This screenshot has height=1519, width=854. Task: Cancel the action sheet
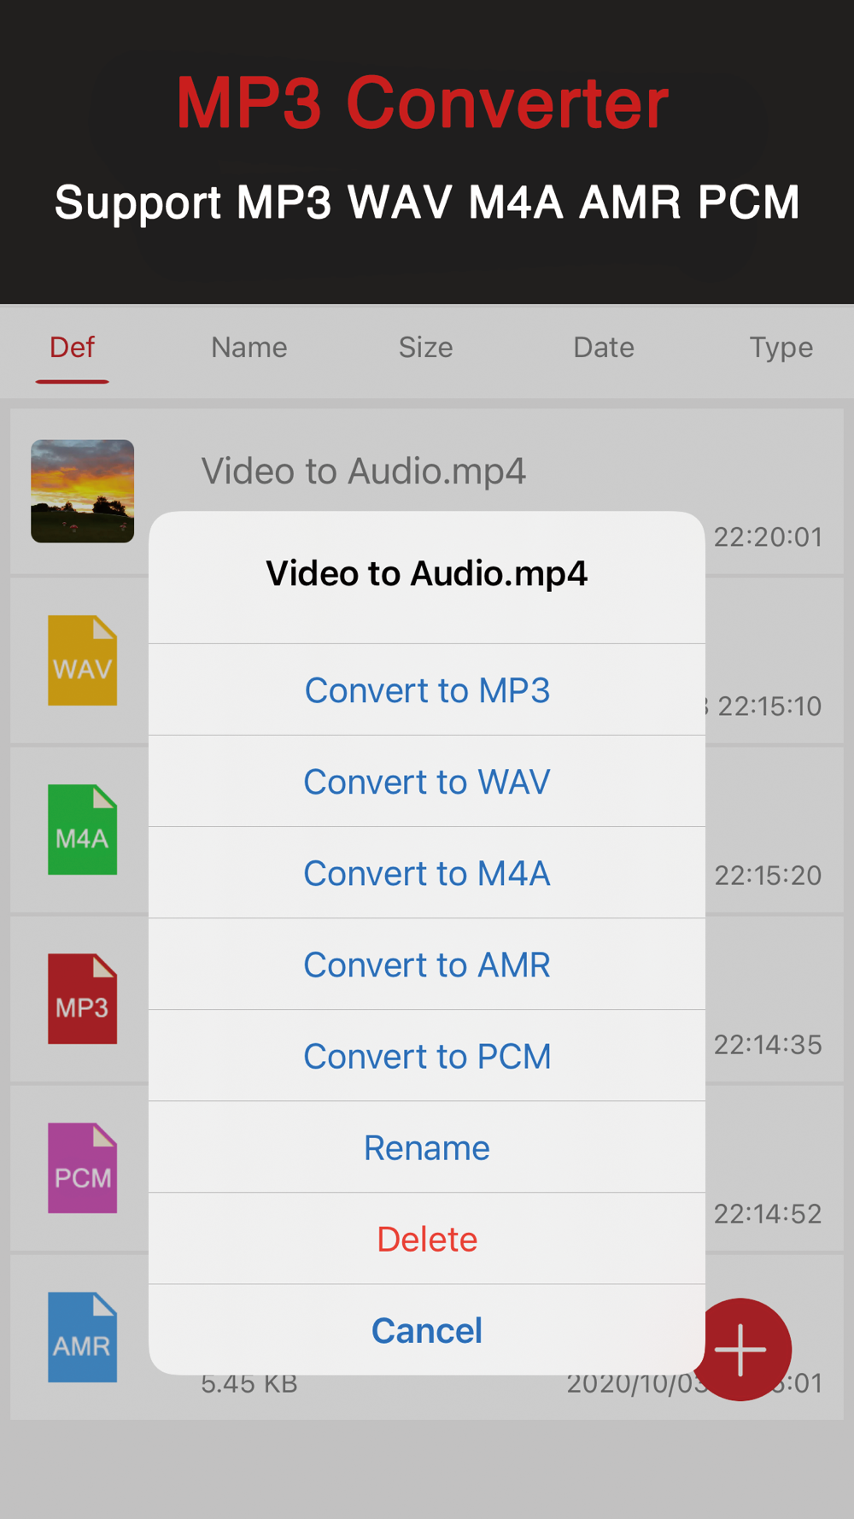427,1330
